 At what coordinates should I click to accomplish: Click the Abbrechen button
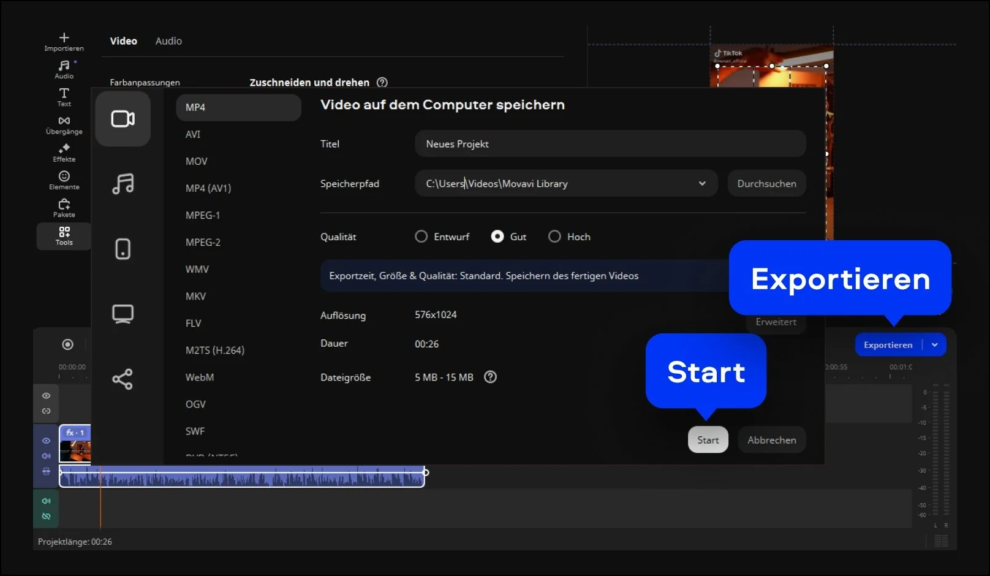pos(772,440)
